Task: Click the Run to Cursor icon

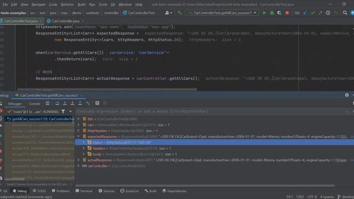Action: pos(88,103)
